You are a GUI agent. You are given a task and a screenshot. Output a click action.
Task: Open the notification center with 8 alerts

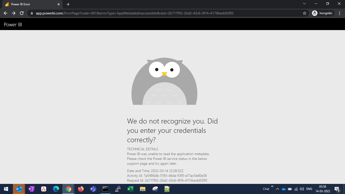(x=337, y=189)
